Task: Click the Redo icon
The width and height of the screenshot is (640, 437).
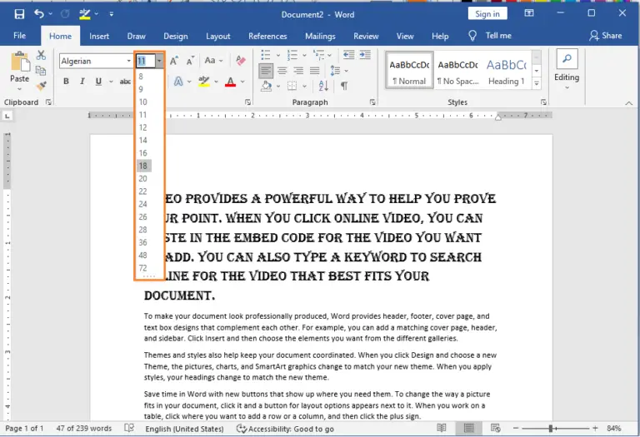Action: coord(65,14)
